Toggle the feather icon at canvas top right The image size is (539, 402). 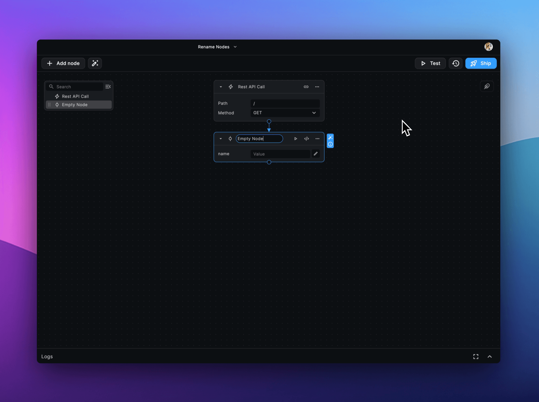click(487, 86)
